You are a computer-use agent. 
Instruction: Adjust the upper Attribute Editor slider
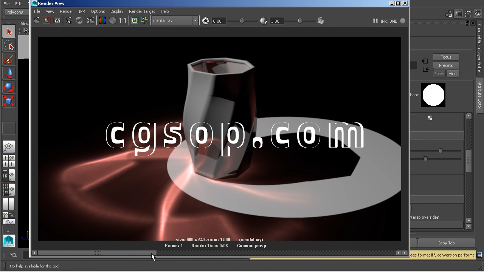coord(441,151)
